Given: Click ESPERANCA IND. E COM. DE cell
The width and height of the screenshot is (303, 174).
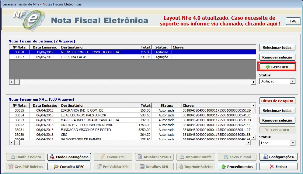Looking at the screenshot, I should (x=90, y=110).
